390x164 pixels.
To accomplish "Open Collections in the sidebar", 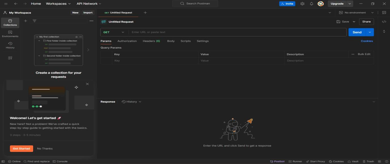I will 10,23.
